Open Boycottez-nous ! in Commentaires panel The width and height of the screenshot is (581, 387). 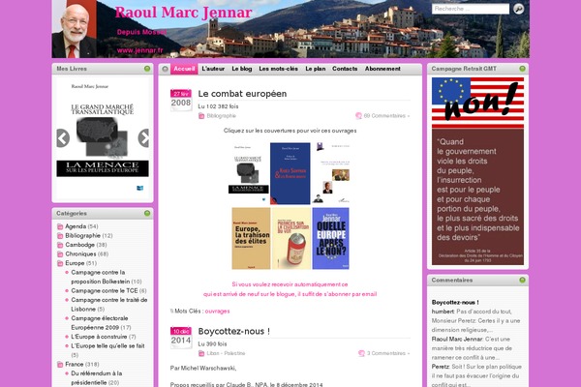tap(455, 302)
